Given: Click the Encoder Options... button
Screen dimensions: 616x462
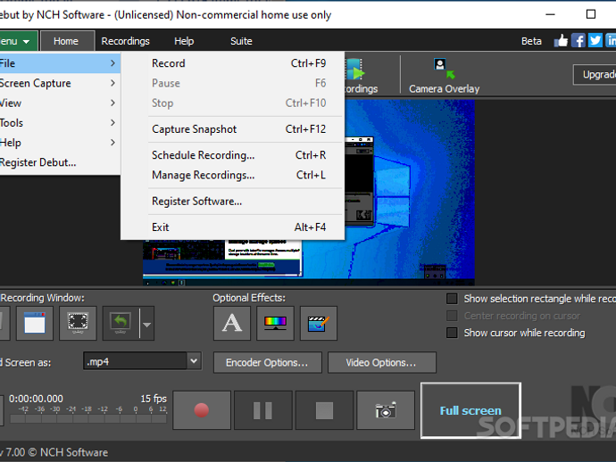Looking at the screenshot, I should [x=267, y=362].
